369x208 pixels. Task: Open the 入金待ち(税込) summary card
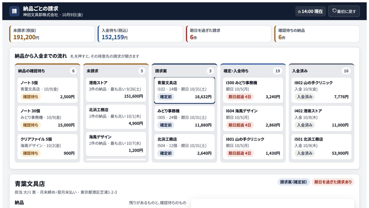click(x=140, y=34)
